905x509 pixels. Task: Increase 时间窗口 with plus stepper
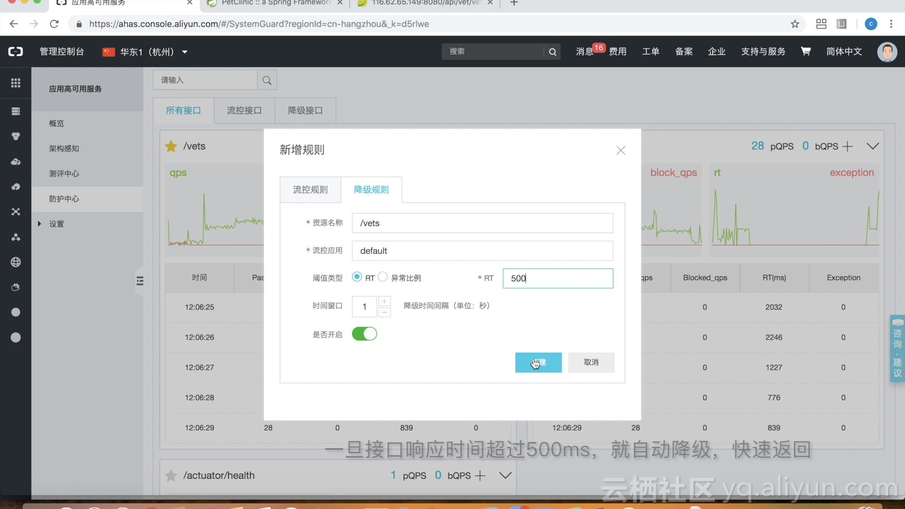click(384, 301)
